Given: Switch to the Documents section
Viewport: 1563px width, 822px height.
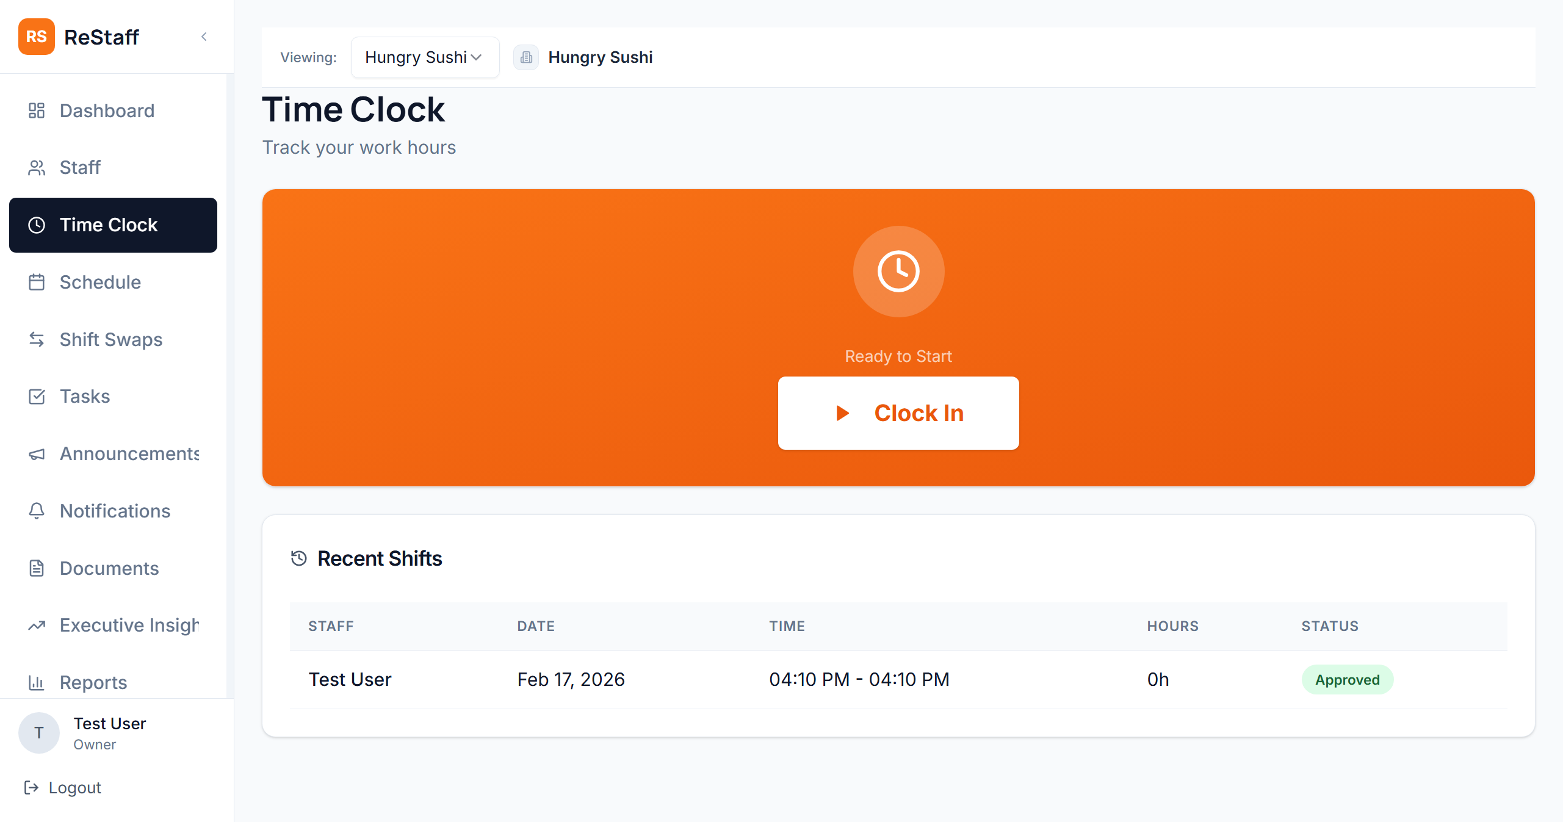Looking at the screenshot, I should (109, 568).
